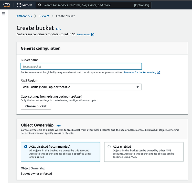Open the hamburger side navigation menu
Image resolution: width=192 pixels, height=183 pixels.
tap(4, 14)
